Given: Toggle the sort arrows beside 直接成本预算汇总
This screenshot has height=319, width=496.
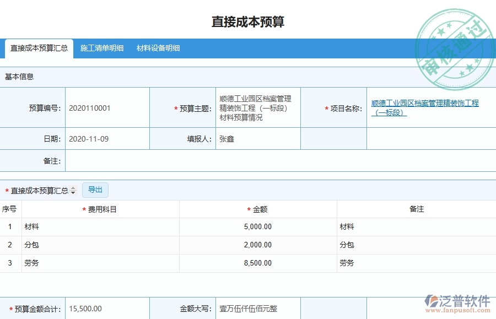Looking at the screenshot, I should tap(73, 190).
